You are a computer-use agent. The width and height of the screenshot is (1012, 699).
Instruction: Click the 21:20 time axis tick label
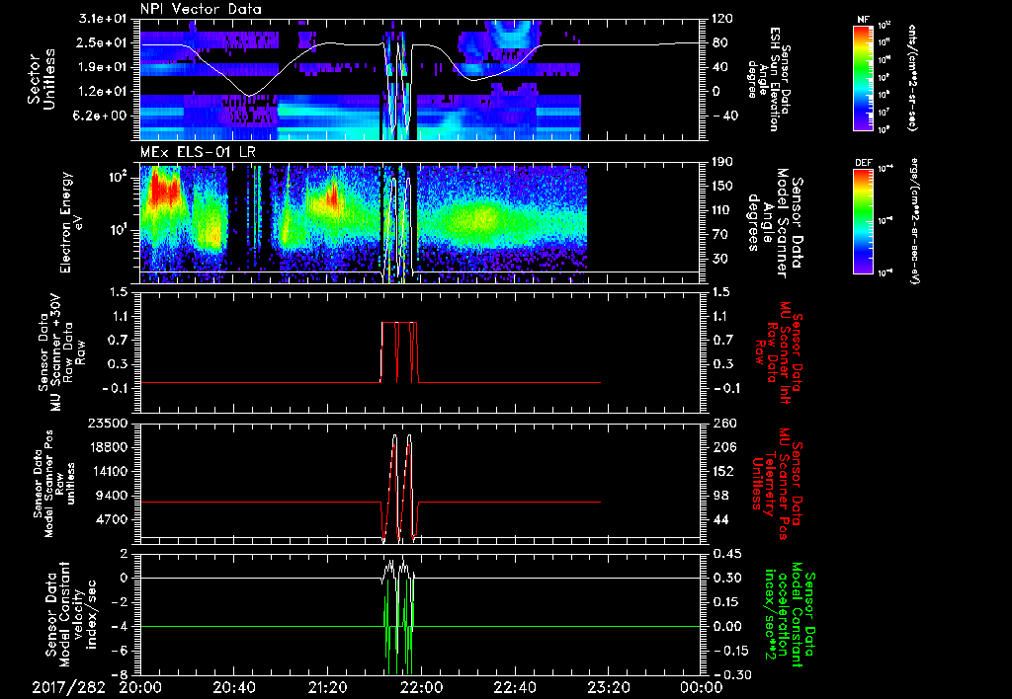[x=328, y=687]
